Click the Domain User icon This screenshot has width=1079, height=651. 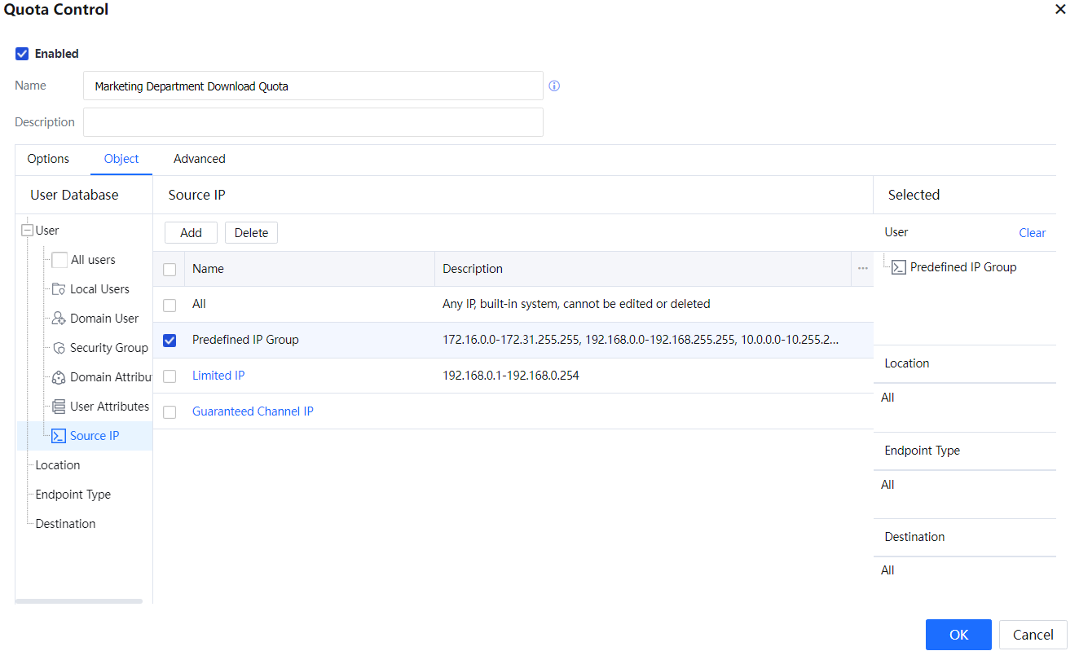(59, 319)
